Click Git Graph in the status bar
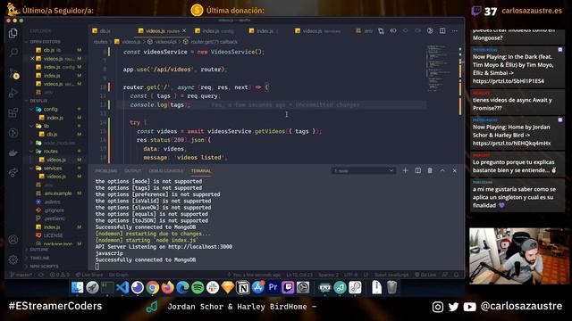 pos(119,275)
